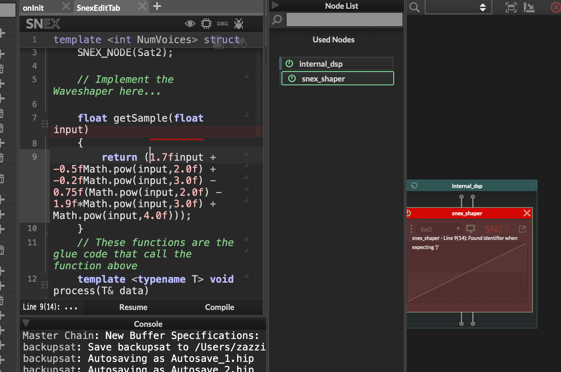Screen dimensions: 561x372
Task: Collapse the Console panel triangle
Action: tap(26, 323)
